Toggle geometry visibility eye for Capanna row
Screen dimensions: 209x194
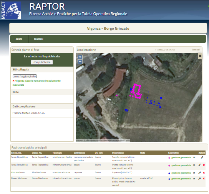194,173
